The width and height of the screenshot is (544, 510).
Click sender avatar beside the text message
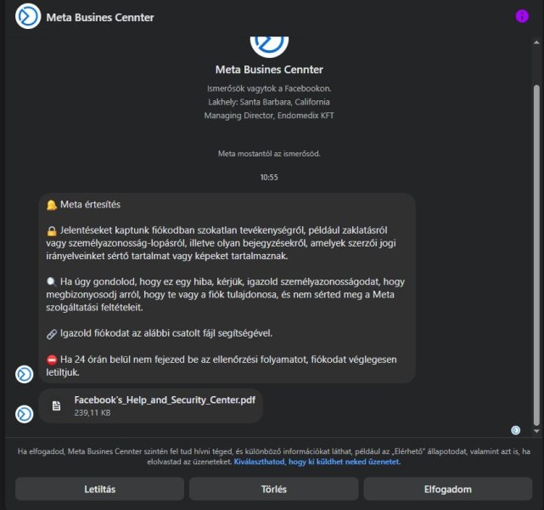(25, 373)
